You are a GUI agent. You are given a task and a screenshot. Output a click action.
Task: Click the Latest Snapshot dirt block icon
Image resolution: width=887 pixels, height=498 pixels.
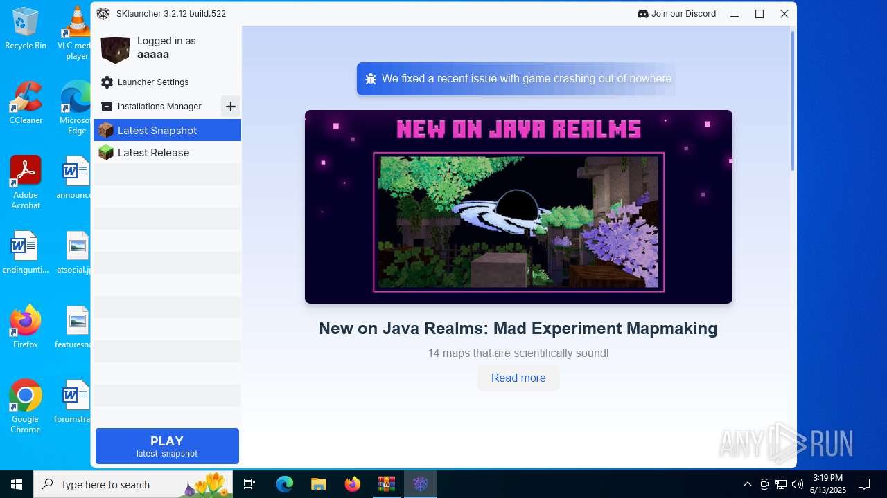pos(105,130)
